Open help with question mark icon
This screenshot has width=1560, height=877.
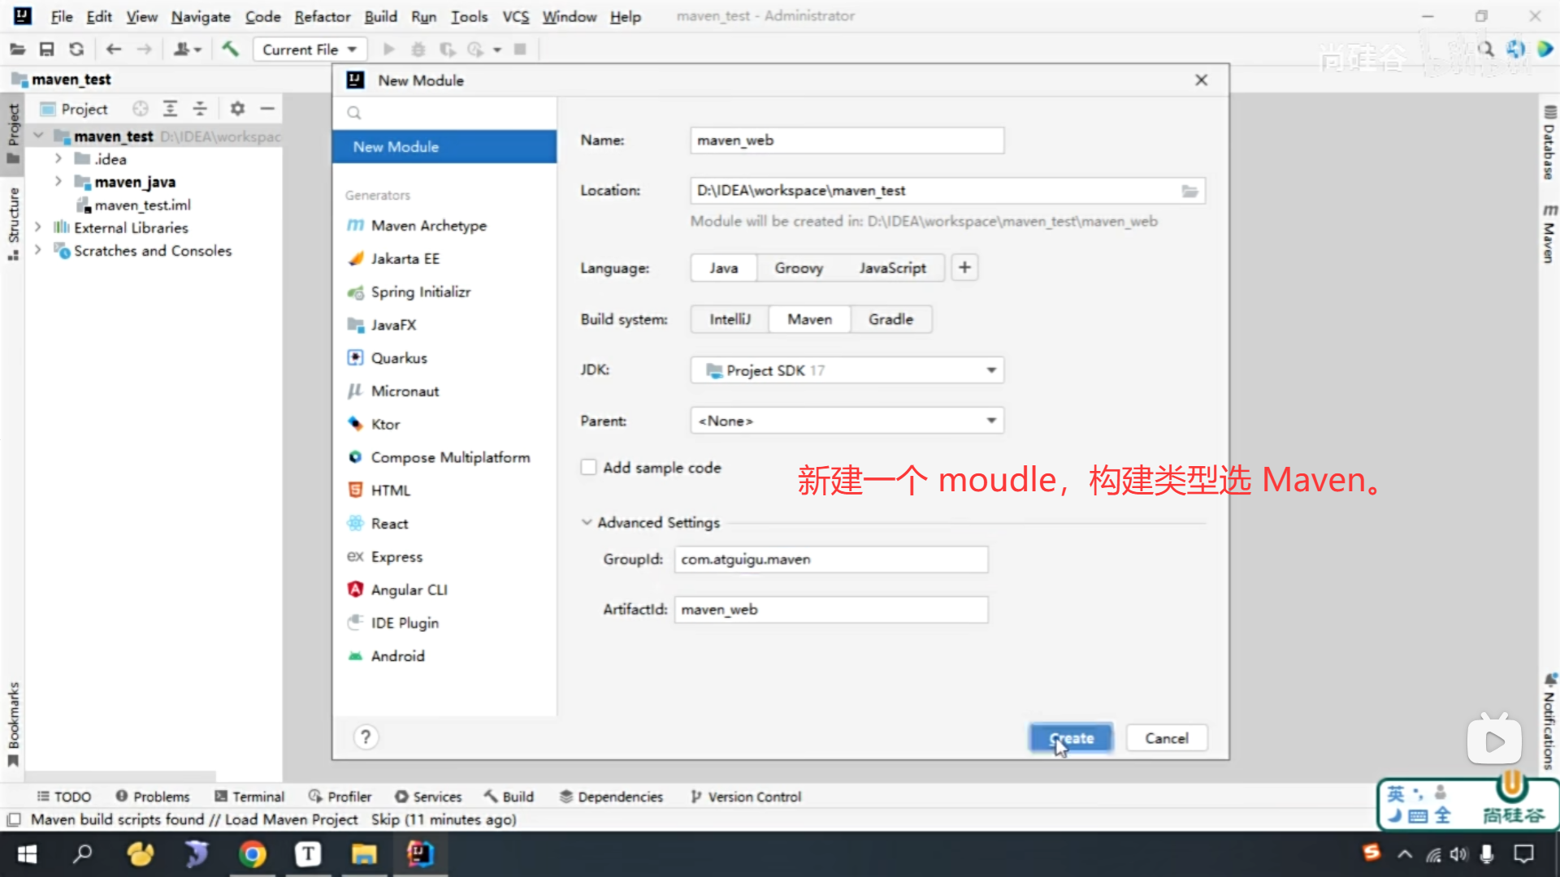366,737
